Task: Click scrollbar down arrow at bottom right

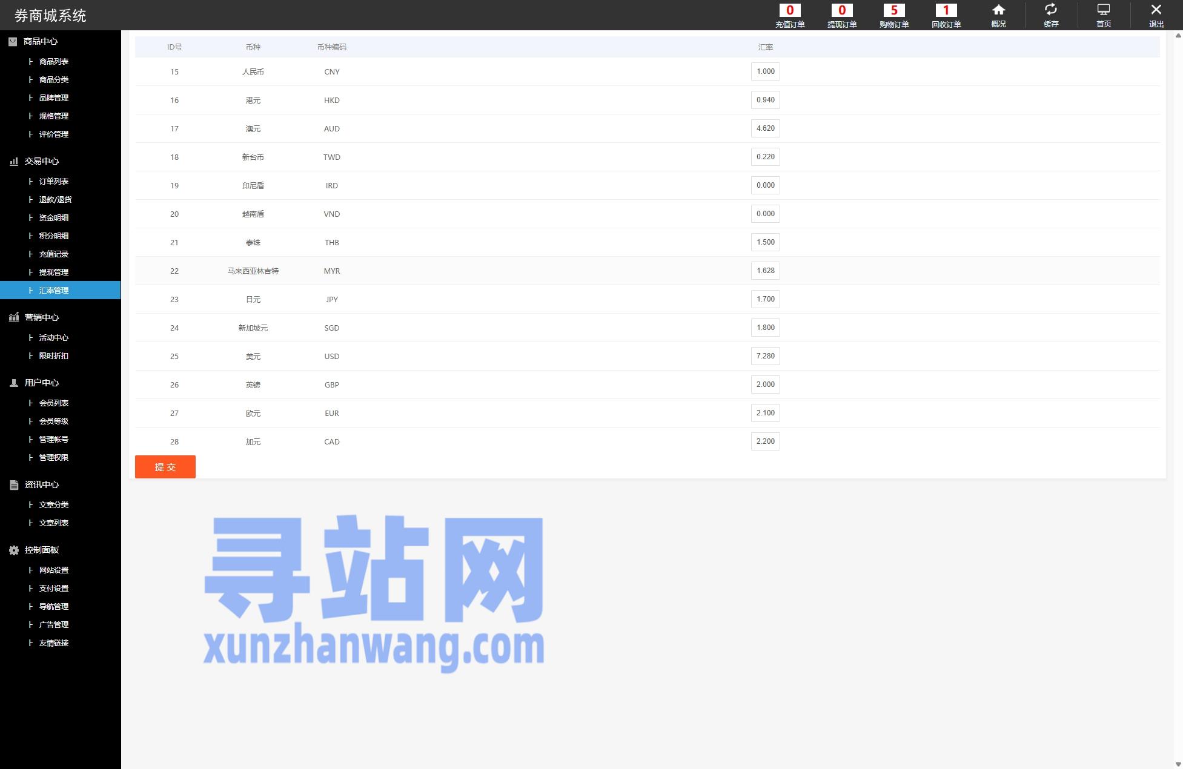Action: (1178, 764)
